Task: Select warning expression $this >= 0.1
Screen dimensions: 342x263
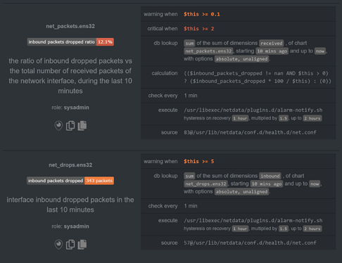Action: coord(202,14)
